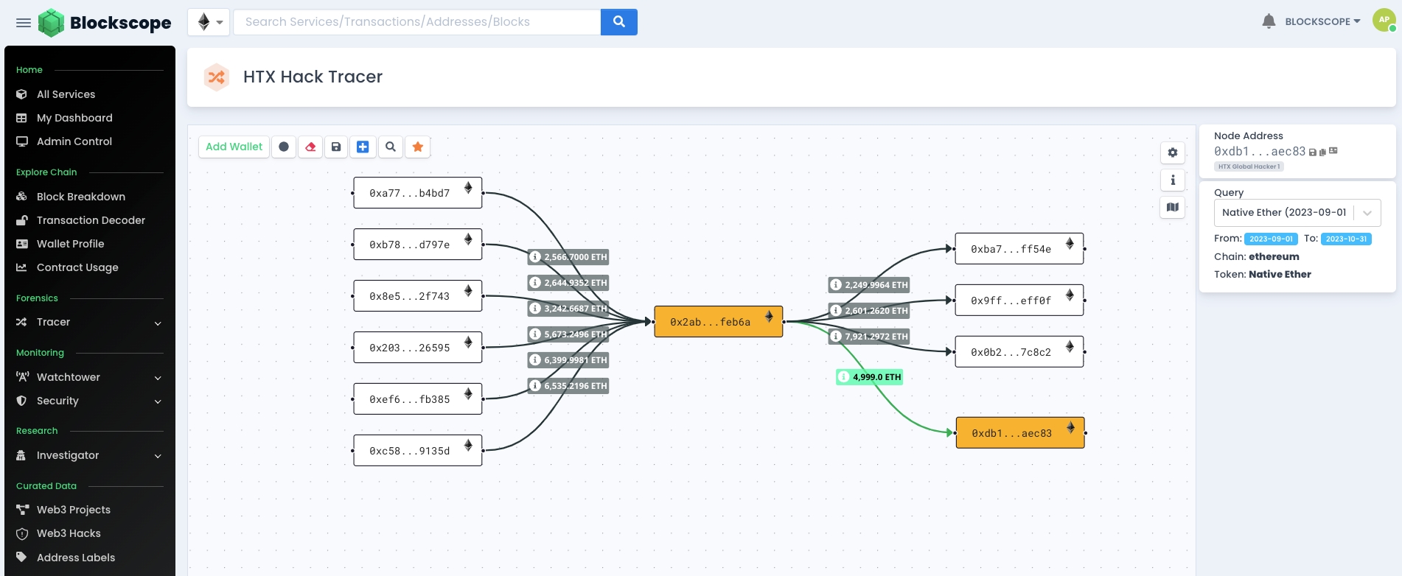The image size is (1402, 576).
Task: Go to Web3 Hacks in sidebar
Action: click(69, 533)
